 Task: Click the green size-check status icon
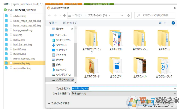click(x=5, y=10)
